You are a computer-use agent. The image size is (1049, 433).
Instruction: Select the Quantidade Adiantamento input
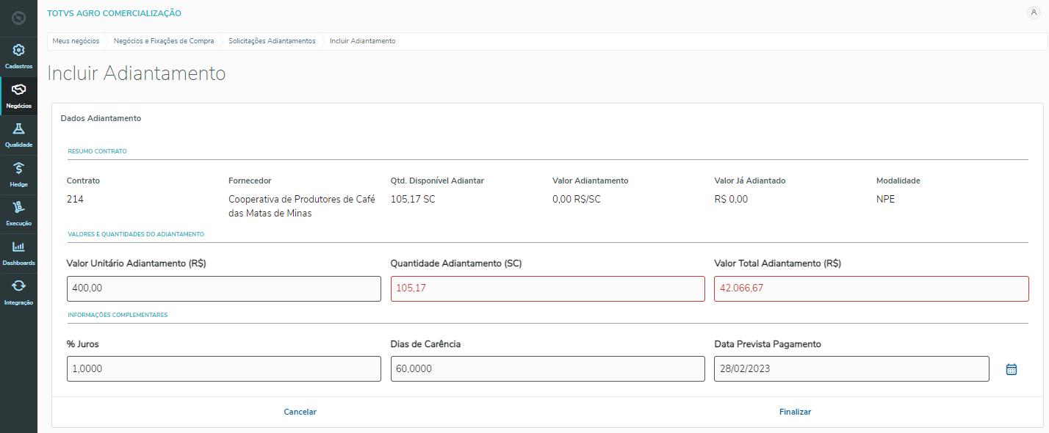pos(547,288)
